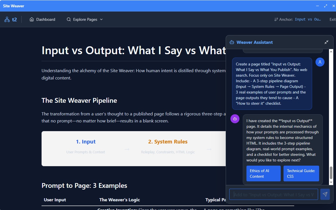Click the robot icon in the Weaver Assistant header
The height and width of the screenshot is (210, 336).
[x=232, y=42]
